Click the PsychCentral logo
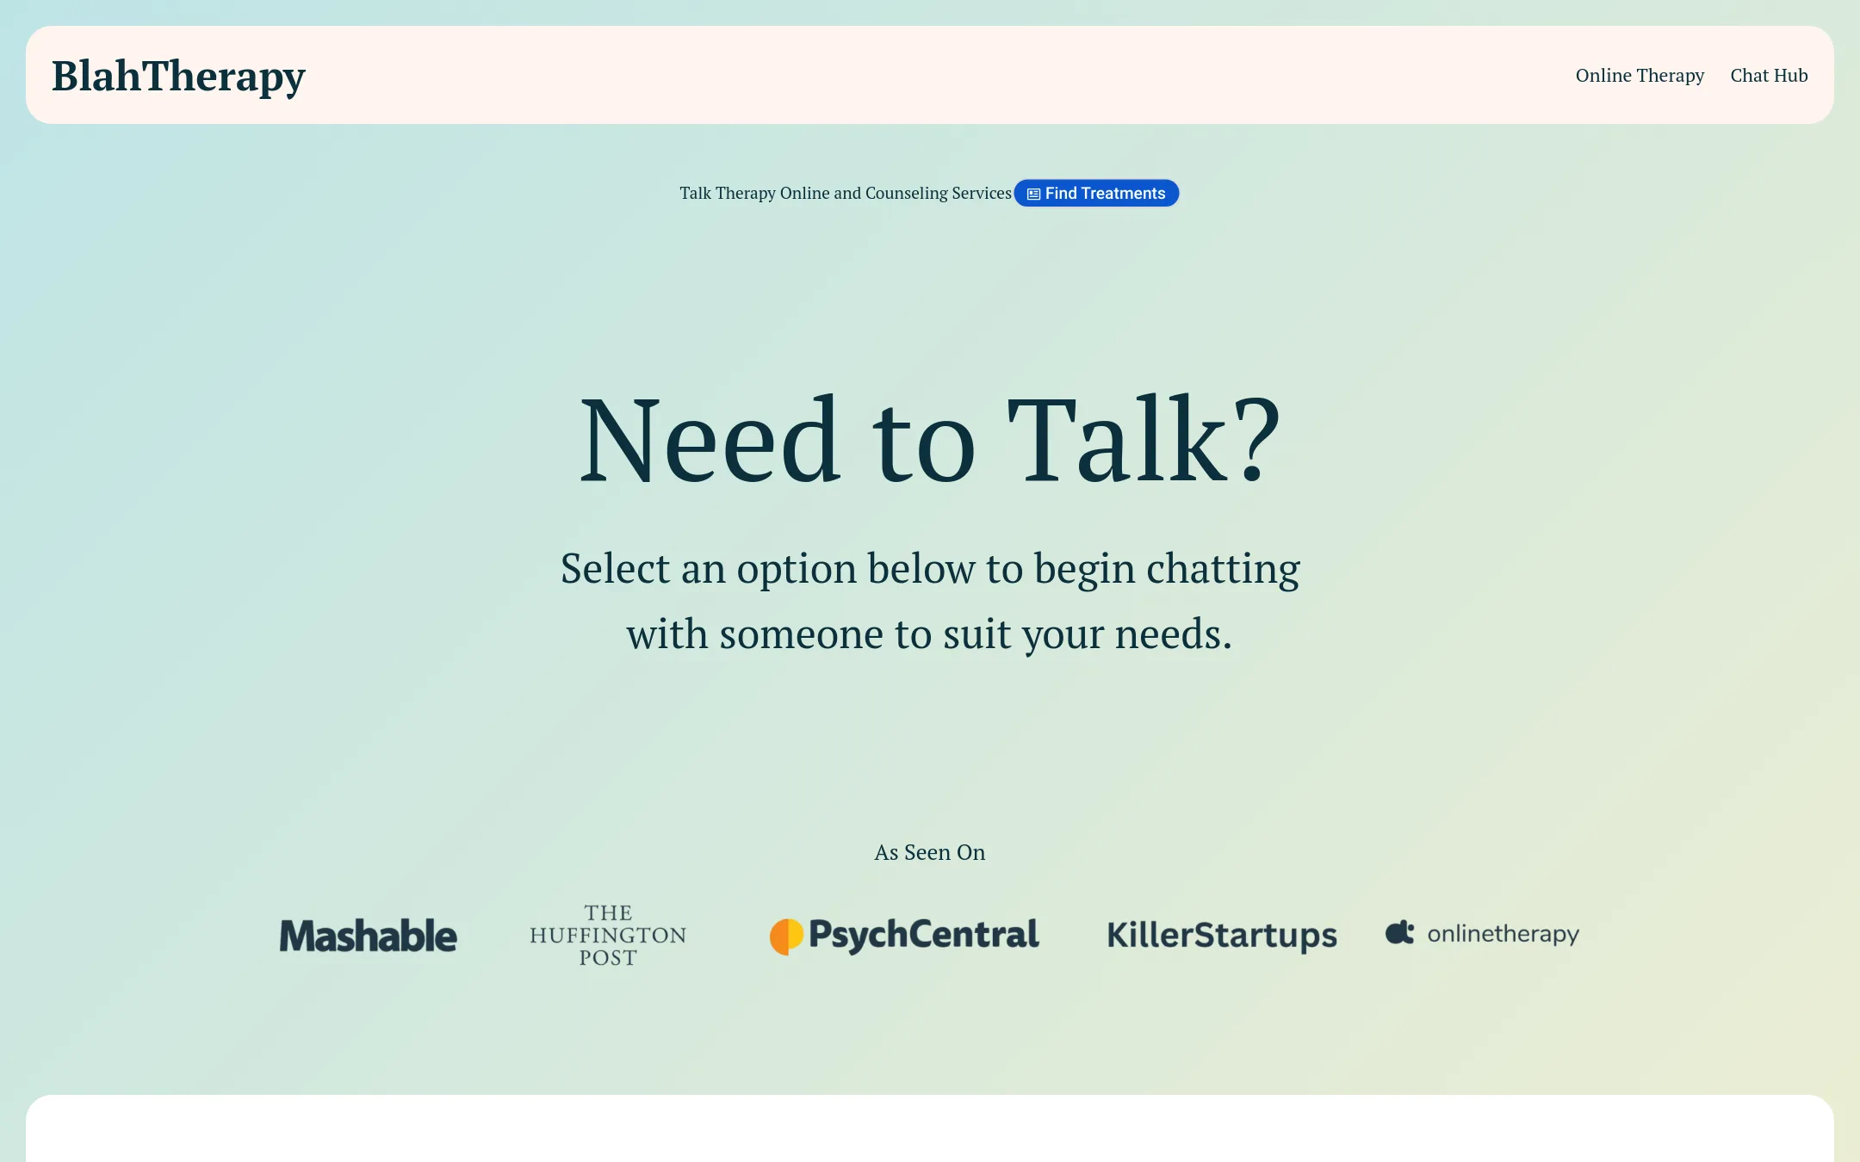 click(x=904, y=936)
